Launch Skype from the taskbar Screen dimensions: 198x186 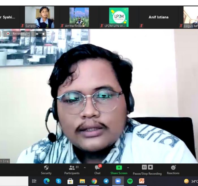[x=59, y=181]
